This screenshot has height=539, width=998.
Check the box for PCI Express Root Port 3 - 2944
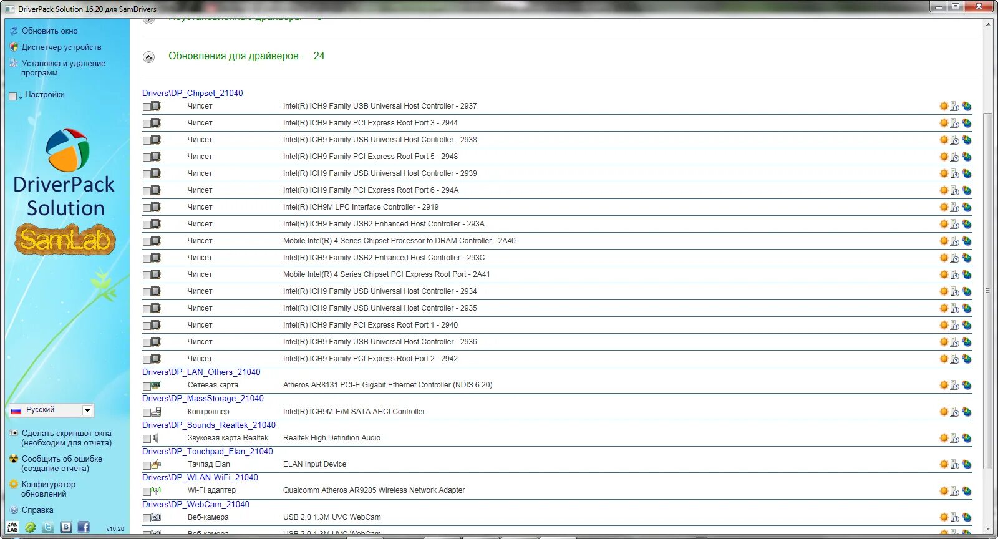(x=147, y=124)
